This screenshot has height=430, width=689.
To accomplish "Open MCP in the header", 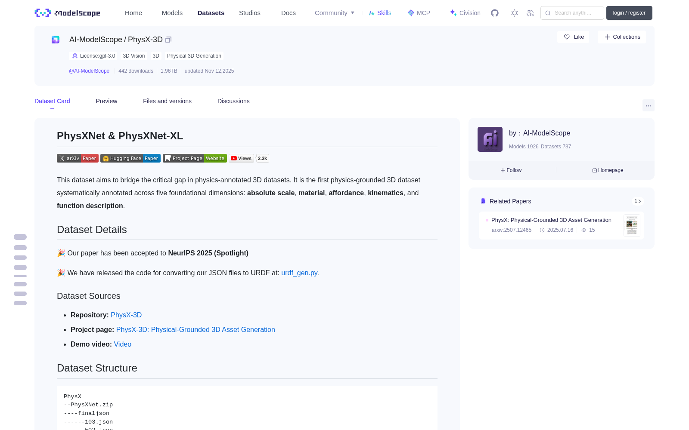I will [x=419, y=13].
